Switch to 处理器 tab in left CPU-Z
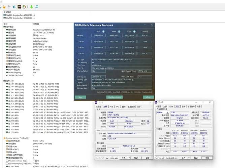Viewport: 225px width, 168px height. [99, 107]
